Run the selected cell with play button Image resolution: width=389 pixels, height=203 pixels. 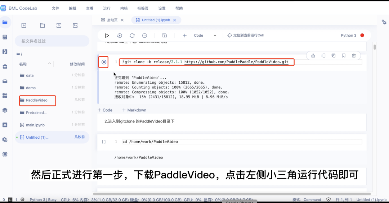107,36
